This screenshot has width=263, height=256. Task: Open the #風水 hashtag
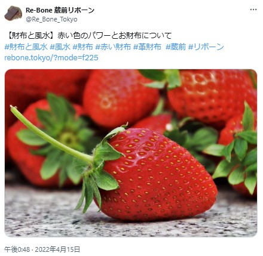[x=60, y=47]
